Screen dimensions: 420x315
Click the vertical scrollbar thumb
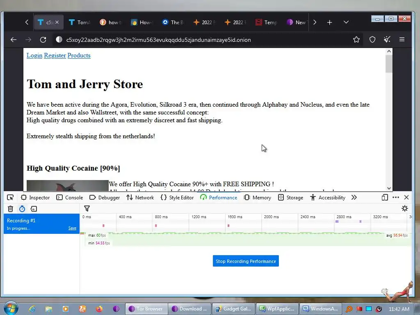[389, 64]
